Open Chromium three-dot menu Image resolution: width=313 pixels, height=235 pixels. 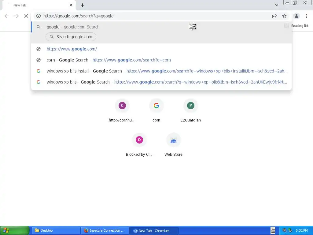(x=306, y=16)
